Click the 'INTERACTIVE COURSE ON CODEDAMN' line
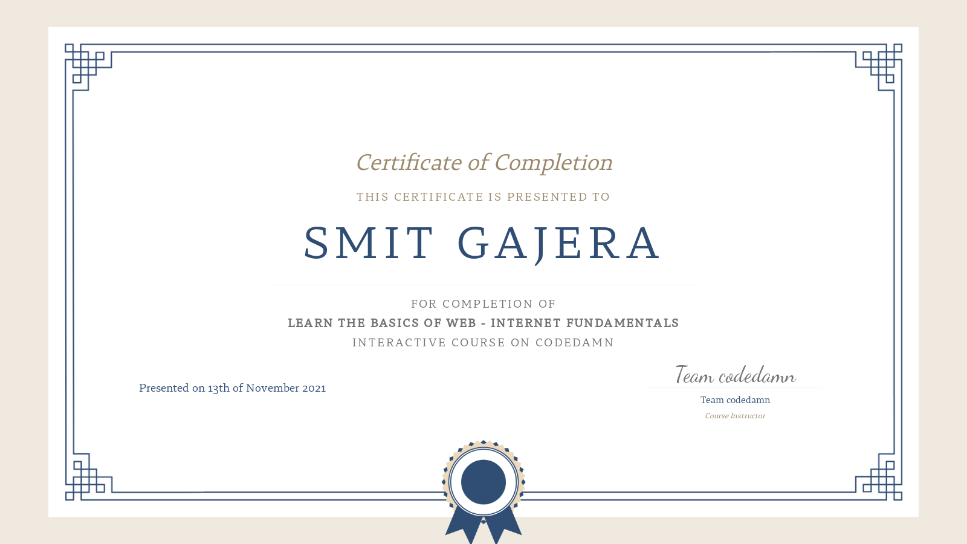This screenshot has height=544, width=967. click(483, 342)
